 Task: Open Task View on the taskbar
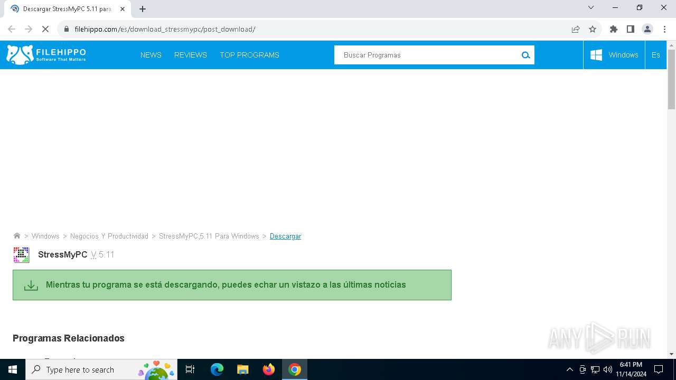(190, 369)
